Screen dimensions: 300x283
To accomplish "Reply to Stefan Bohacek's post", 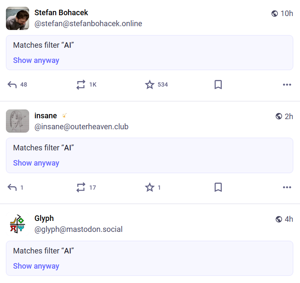I will [x=12, y=84].
